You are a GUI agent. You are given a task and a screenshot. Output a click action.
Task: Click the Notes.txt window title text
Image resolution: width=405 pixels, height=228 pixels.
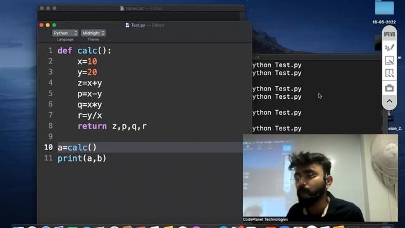click(x=135, y=8)
